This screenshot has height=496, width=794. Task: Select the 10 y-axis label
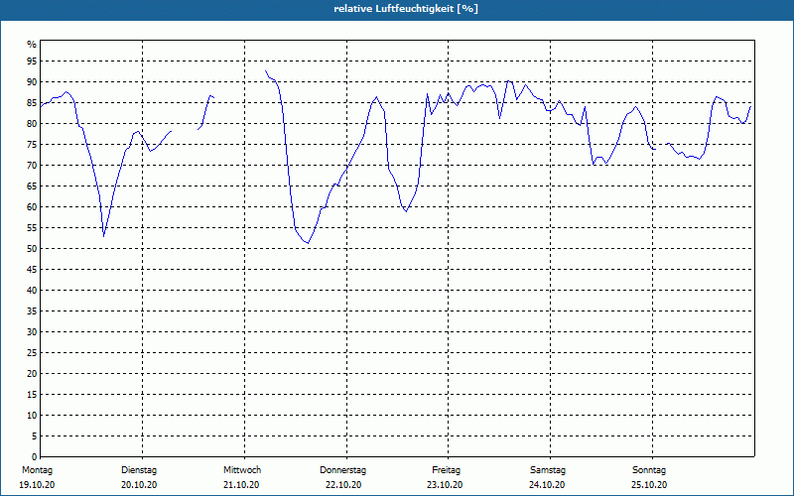[x=32, y=415]
